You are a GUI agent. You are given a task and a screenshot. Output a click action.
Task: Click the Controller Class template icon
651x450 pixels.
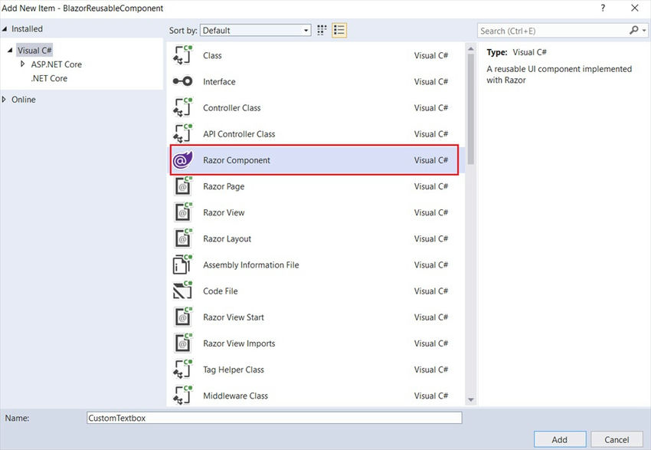coord(183,107)
